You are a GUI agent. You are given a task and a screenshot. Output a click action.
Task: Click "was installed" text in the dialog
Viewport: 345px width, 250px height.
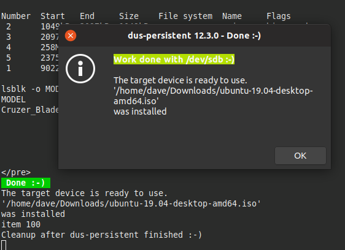[140, 112]
